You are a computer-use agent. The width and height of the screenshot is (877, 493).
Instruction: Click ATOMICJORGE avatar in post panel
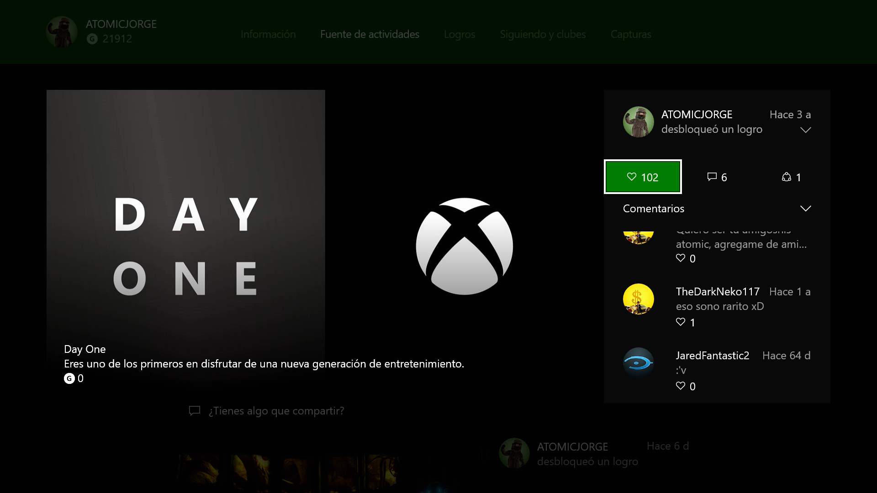638,122
